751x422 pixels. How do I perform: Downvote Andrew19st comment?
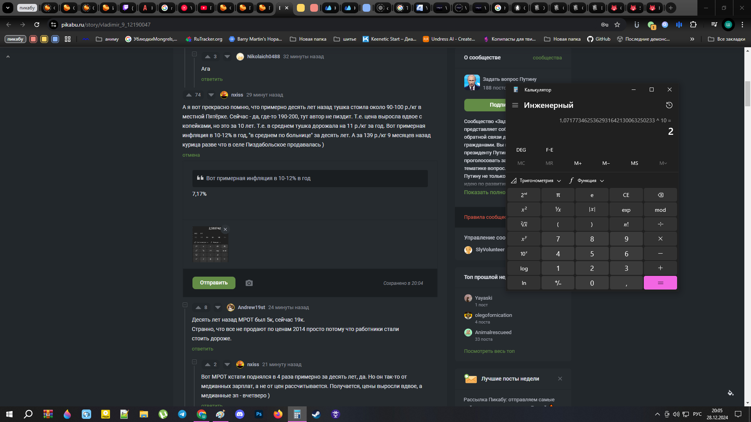[x=218, y=308]
